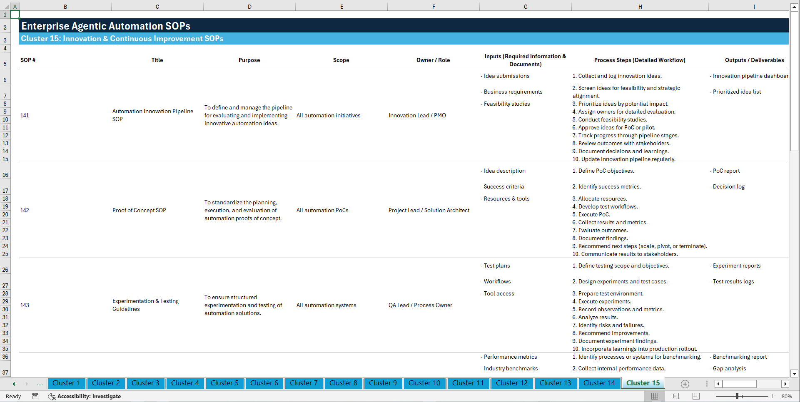Switch to the Cluster 1 sheet tab
Image resolution: width=800 pixels, height=402 pixels.
point(66,383)
